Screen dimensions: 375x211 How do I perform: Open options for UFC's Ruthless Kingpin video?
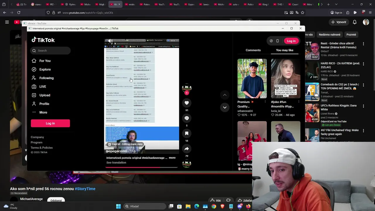[363, 106]
